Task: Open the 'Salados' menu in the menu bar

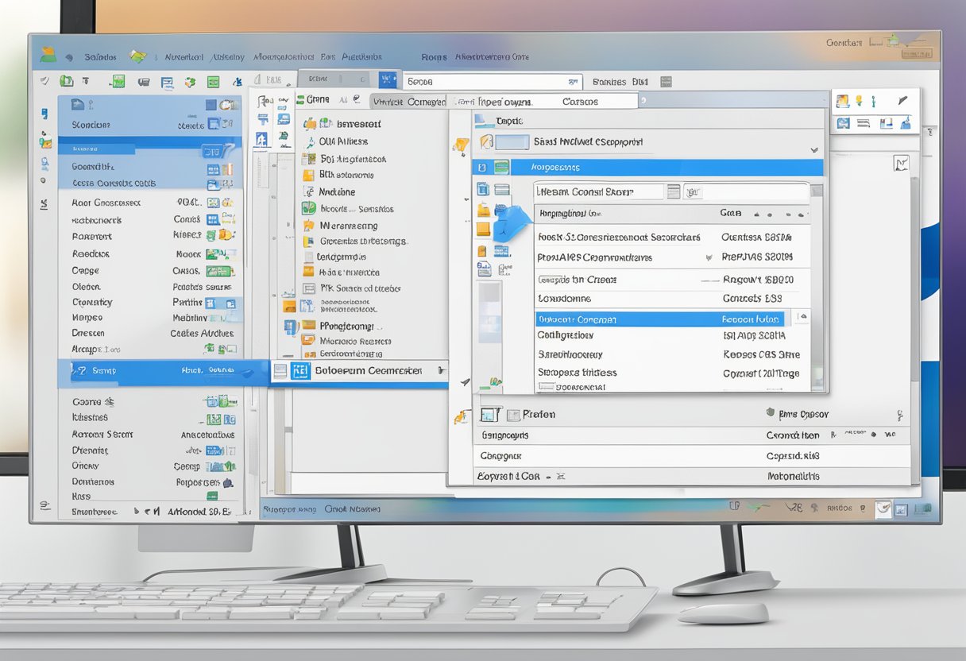Action: coord(101,56)
